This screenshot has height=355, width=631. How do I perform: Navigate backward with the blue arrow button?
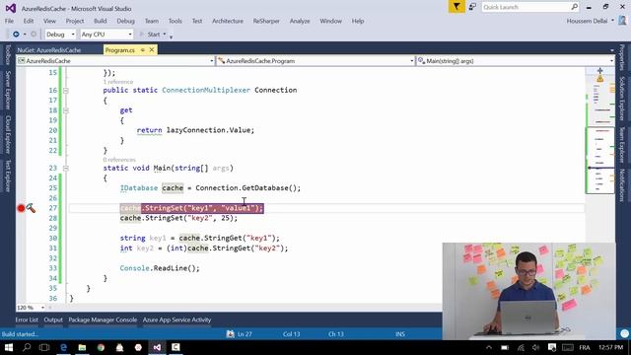pos(16,35)
